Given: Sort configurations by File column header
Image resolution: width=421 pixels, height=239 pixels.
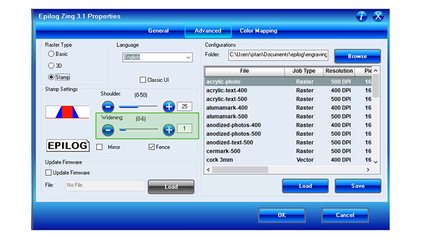Looking at the screenshot, I should click(244, 71).
